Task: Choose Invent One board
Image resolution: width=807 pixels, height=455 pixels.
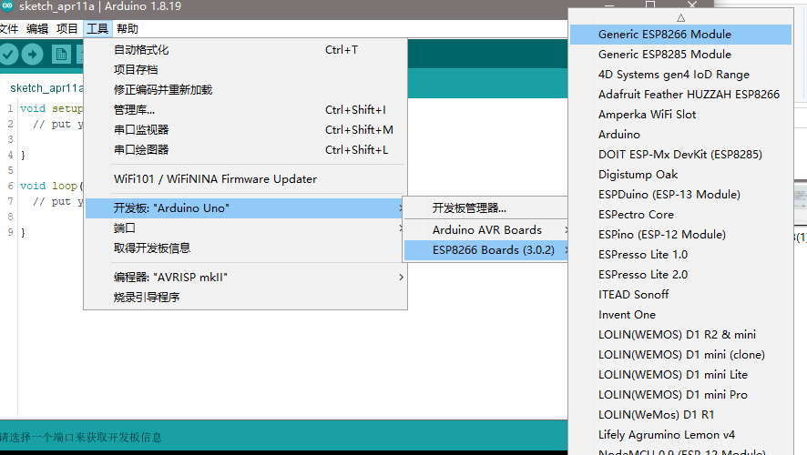Action: click(x=680, y=315)
